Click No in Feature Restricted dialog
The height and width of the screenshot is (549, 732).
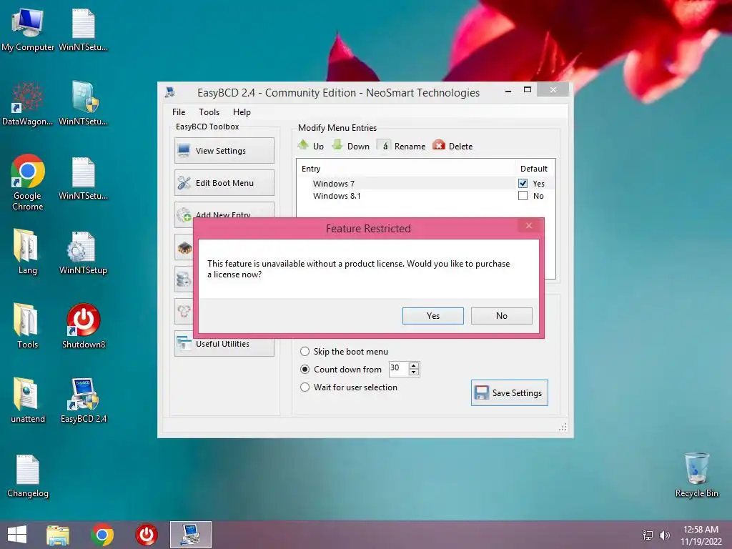501,315
